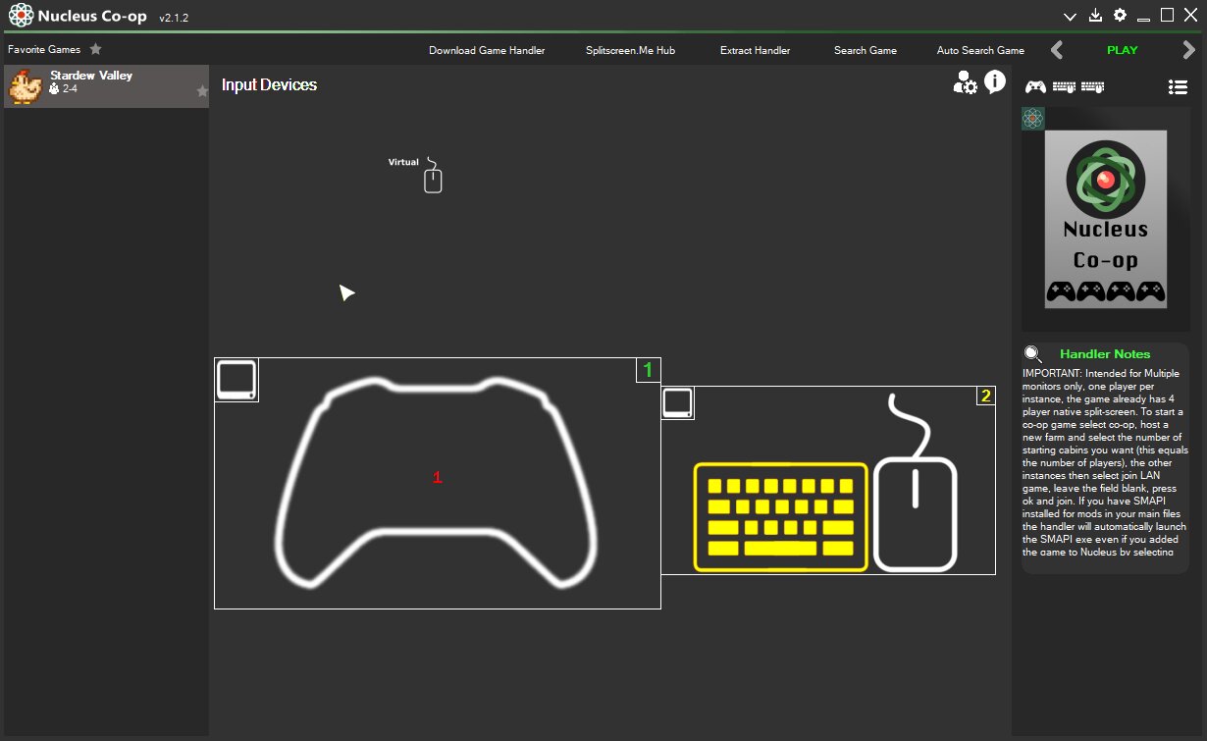Toggle the Favorite Games star filter
This screenshot has width=1207, height=741.
[x=95, y=49]
